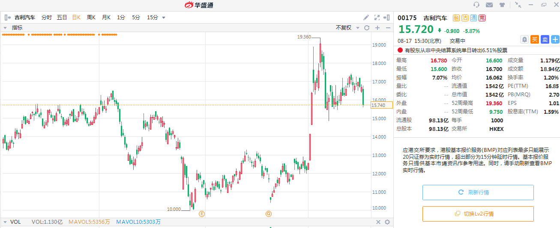Select the pencil drawing tool
This screenshot has height=228, width=560.
point(366,18)
